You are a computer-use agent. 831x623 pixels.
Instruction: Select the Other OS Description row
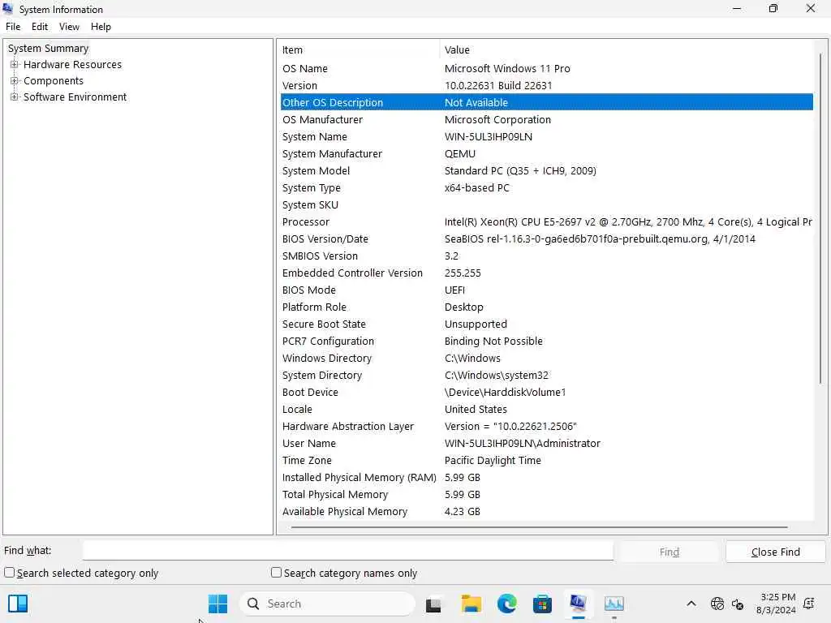[x=546, y=102]
